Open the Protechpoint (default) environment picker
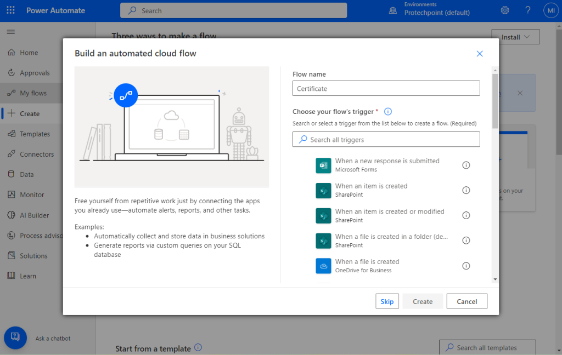This screenshot has width=562, height=355. (x=437, y=13)
